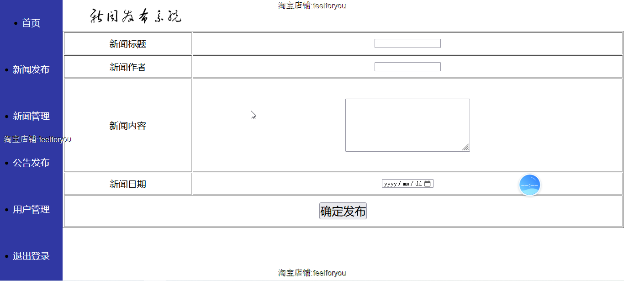Click the textarea resize handle
Image resolution: width=624 pixels, height=281 pixels.
[466, 148]
